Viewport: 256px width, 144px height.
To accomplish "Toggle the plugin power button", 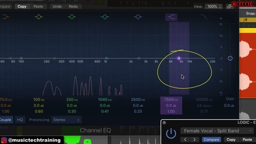I will (171, 133).
